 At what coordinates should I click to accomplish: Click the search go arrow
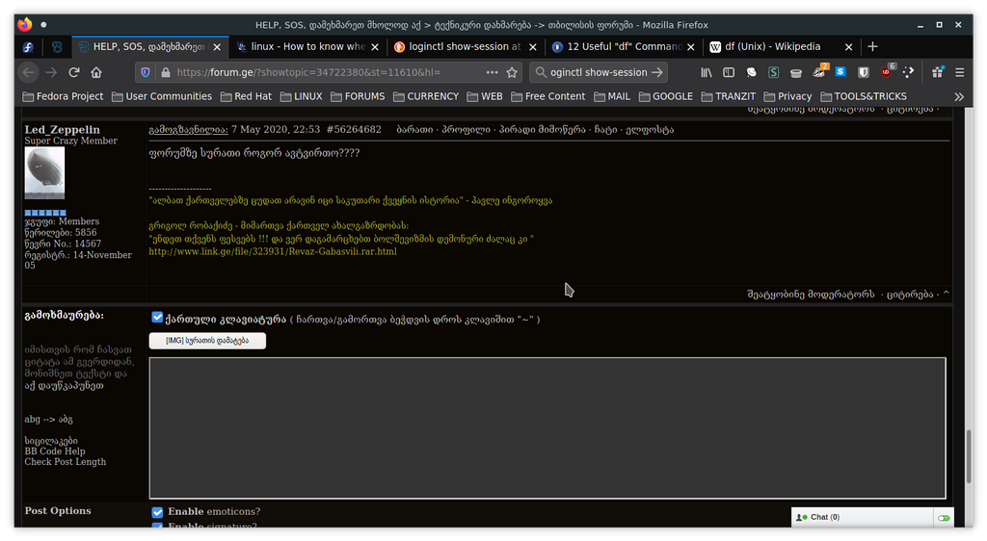point(657,73)
